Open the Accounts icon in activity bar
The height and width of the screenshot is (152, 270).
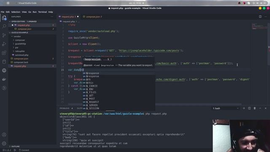[x=4, y=135]
